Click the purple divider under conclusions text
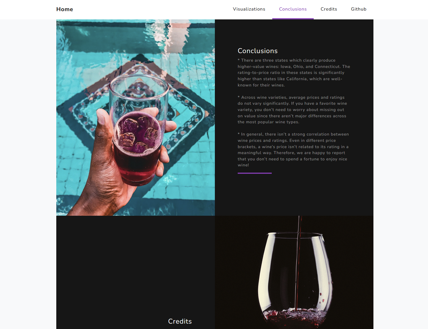The height and width of the screenshot is (329, 428). pos(255,173)
